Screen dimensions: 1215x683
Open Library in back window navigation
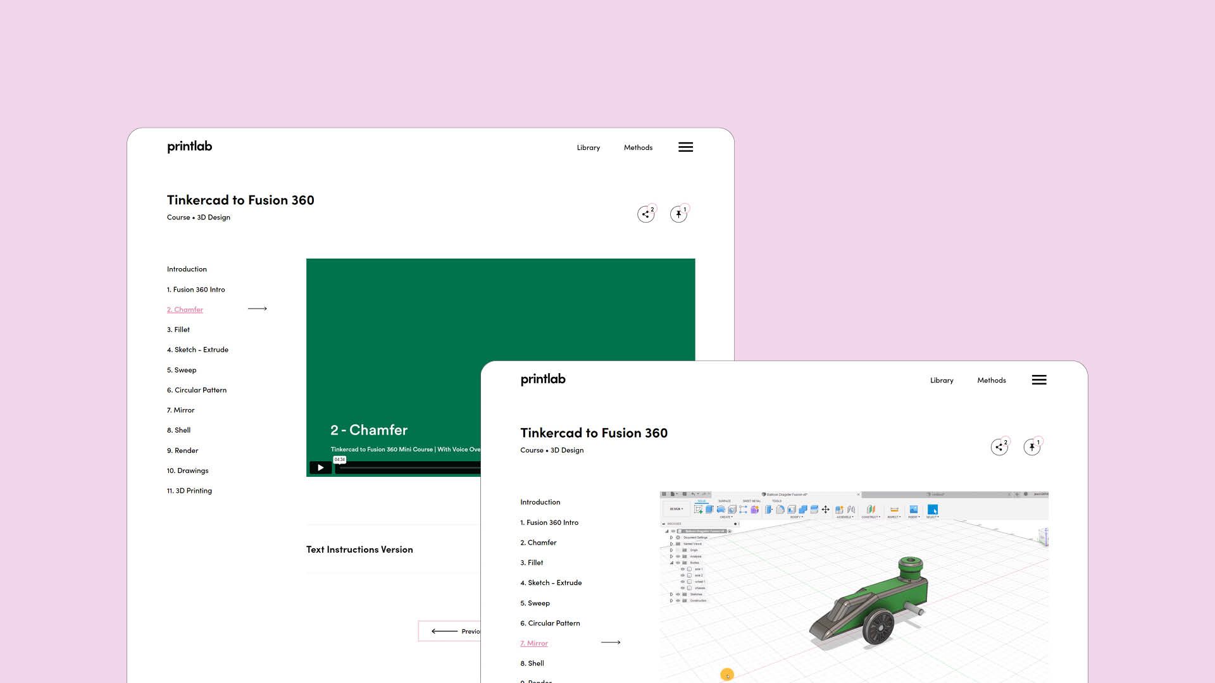click(x=588, y=147)
